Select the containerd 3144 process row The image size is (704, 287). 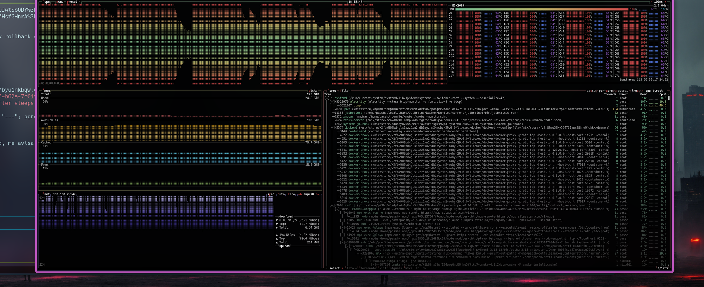[496, 131]
